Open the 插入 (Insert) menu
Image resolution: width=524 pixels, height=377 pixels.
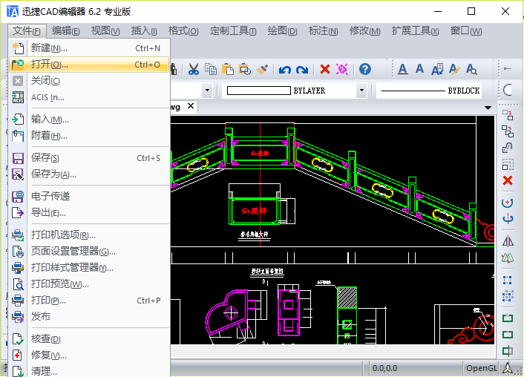pyautogui.click(x=144, y=31)
